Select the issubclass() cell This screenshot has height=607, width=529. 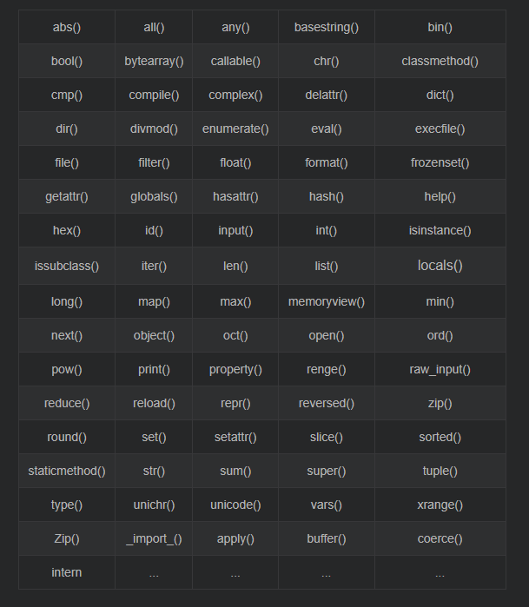tap(67, 266)
